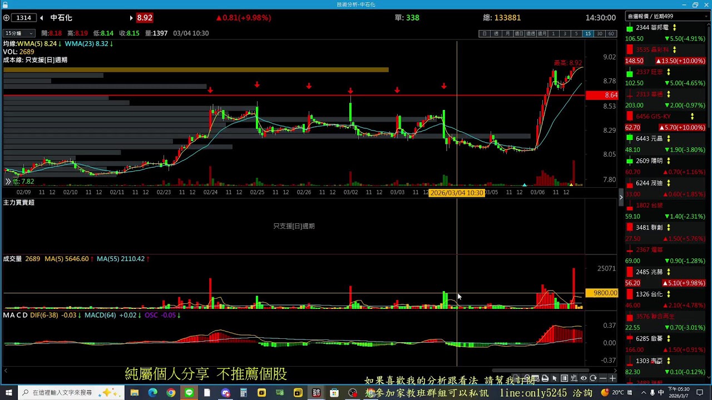Click yellow signal icon beside 2344 華邦電

click(675, 27)
